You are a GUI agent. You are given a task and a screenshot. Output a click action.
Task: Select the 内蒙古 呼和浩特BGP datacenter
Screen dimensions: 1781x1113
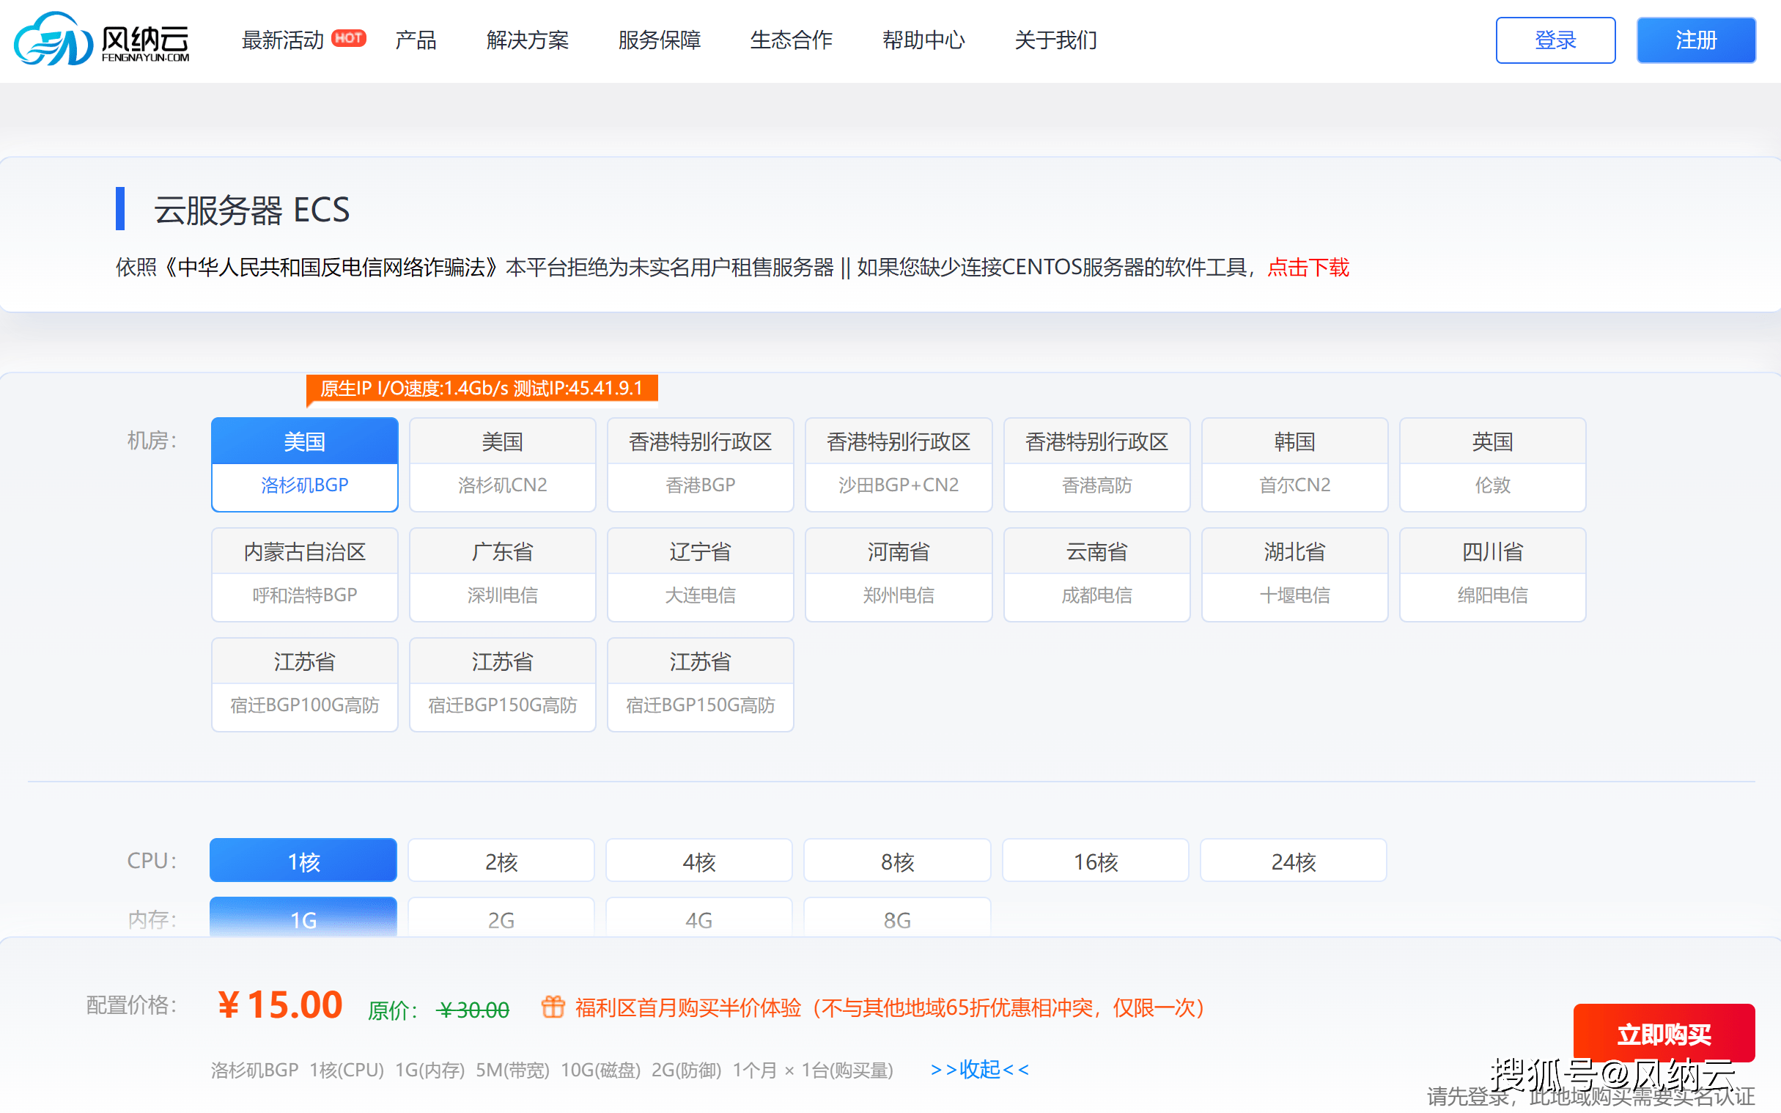click(x=305, y=575)
